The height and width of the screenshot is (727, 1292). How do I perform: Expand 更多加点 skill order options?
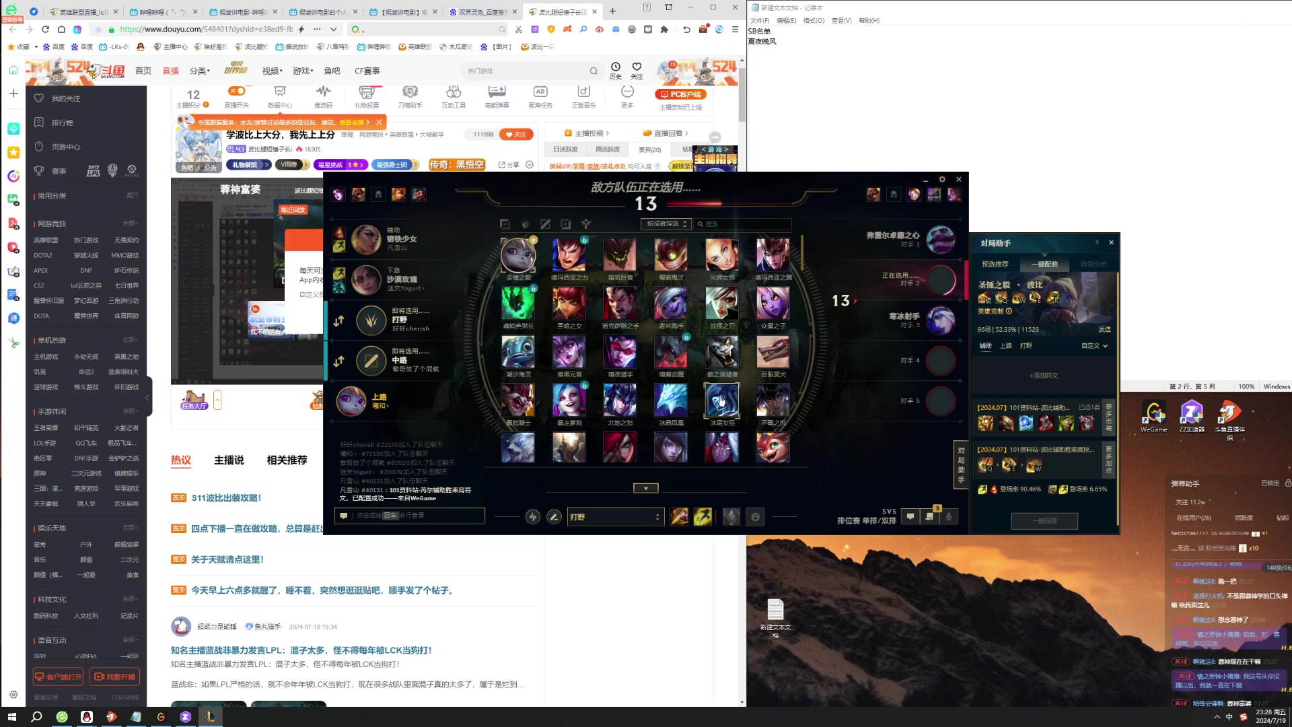pos(1109,460)
